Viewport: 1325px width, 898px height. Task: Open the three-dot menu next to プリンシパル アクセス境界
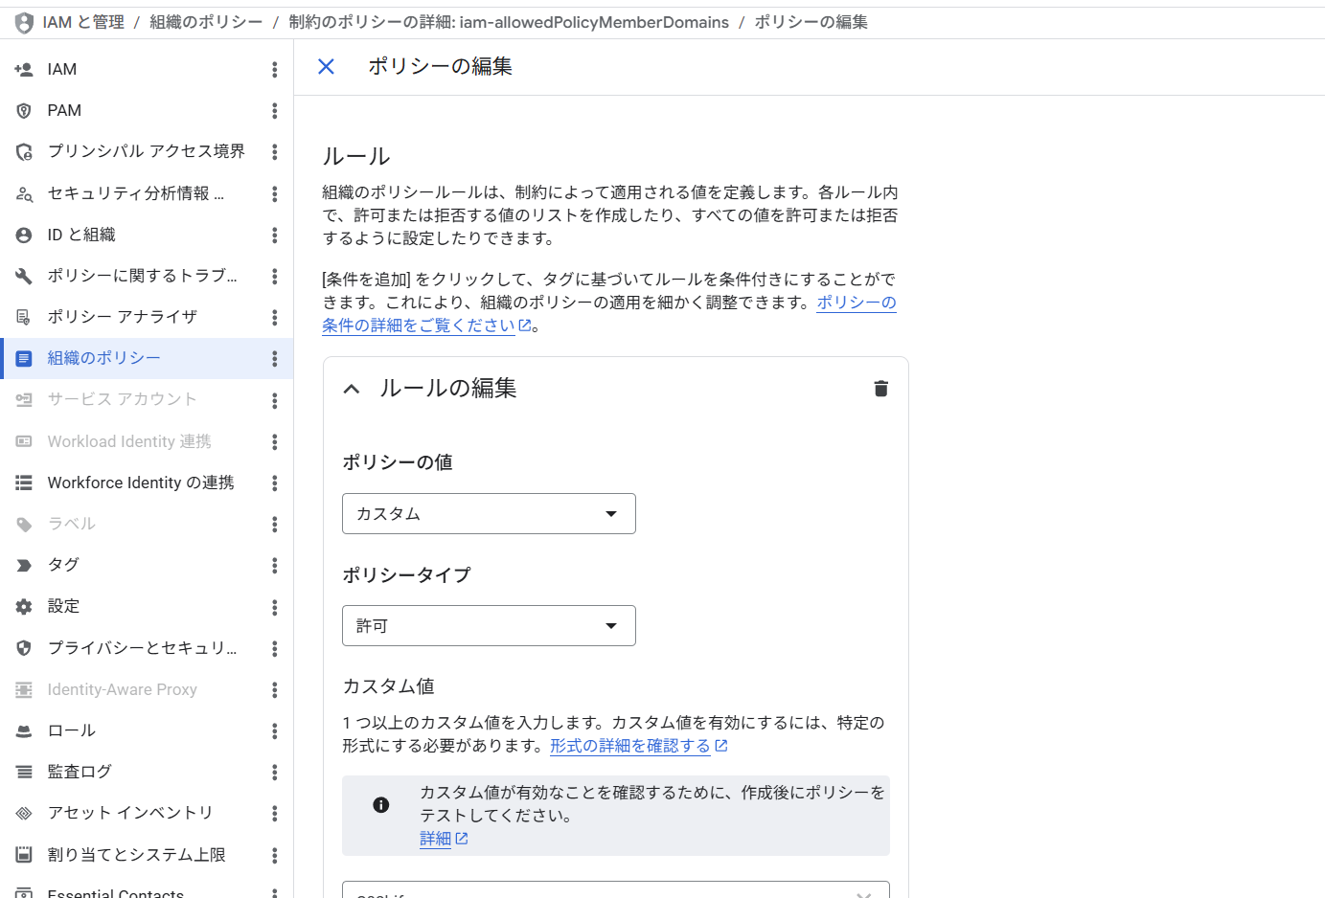274,151
